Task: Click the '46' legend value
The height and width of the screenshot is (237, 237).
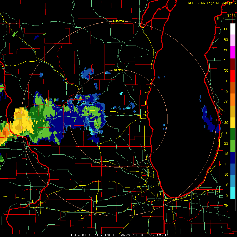Action: tap(226, 81)
